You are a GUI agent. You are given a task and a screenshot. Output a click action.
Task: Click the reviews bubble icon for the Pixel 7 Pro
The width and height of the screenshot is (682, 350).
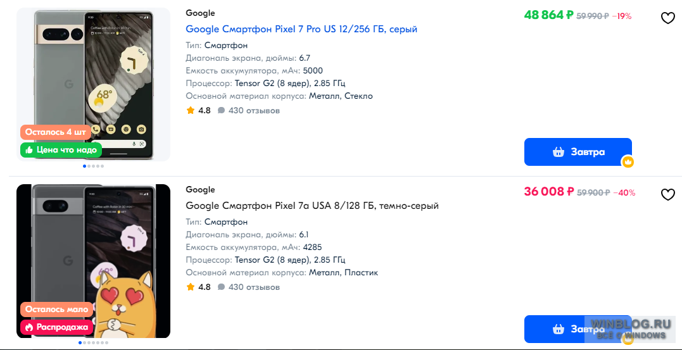[x=222, y=110]
